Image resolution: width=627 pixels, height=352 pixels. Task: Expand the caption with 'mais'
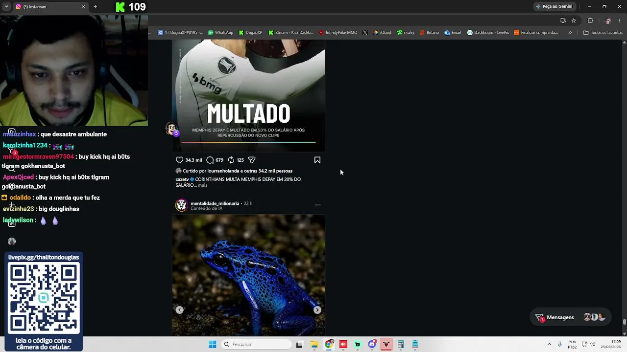click(x=202, y=185)
